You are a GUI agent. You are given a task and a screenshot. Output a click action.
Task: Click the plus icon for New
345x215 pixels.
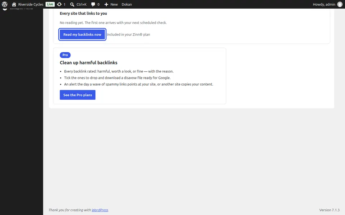click(106, 4)
